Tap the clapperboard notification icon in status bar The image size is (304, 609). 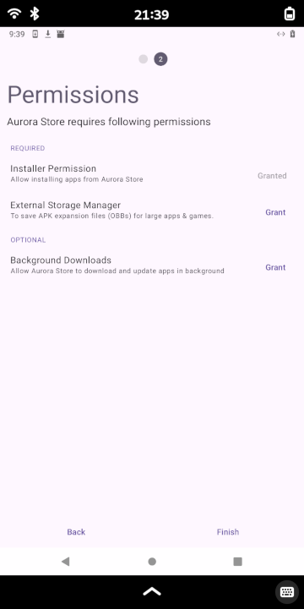pos(60,34)
